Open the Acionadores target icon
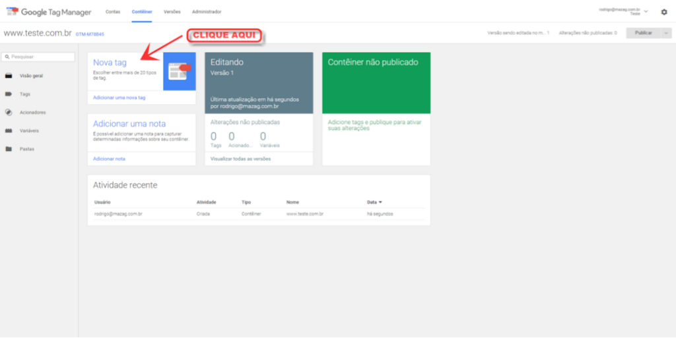This screenshot has width=676, height=338. coord(9,112)
